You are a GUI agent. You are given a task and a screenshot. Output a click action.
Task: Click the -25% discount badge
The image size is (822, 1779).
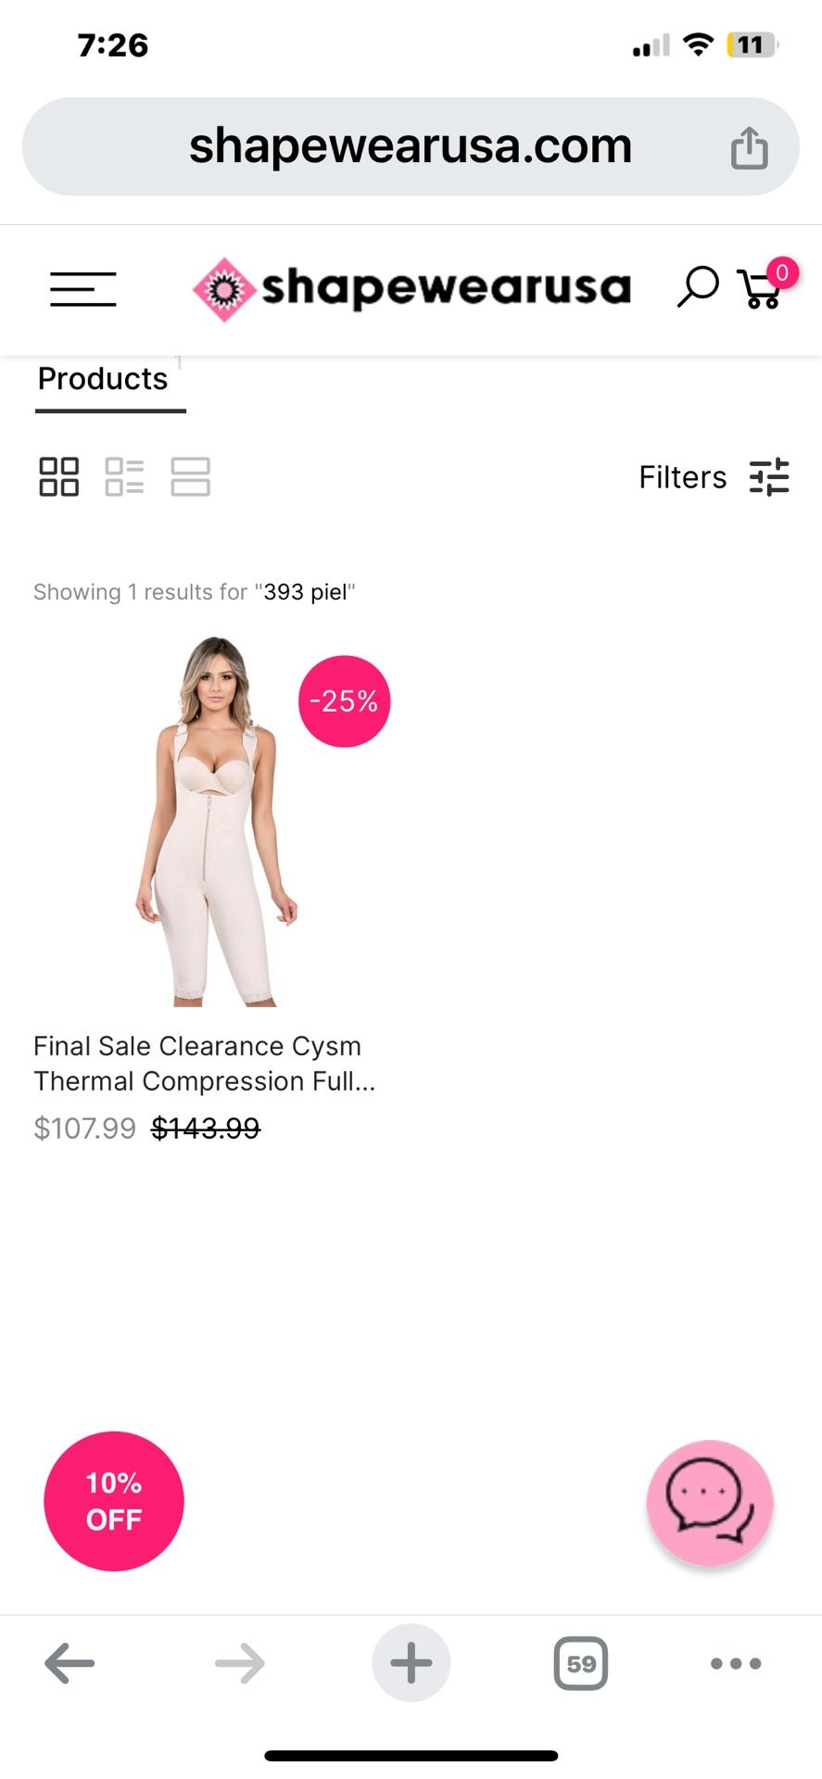342,700
